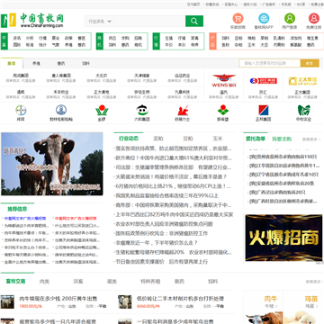This screenshot has width=324, height=324.
Task: Open news 节日备货因素支撑蛋价
Action: [x=162, y=262]
